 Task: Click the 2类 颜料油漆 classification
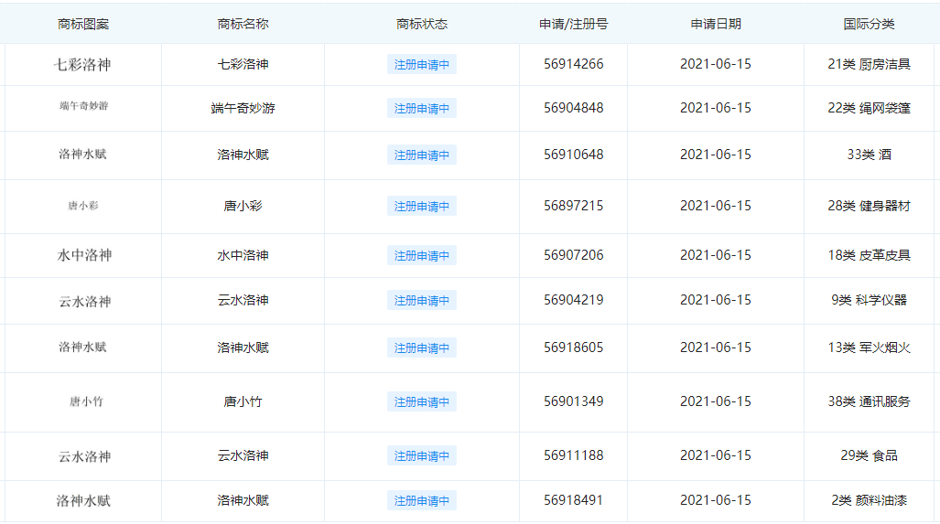869,500
